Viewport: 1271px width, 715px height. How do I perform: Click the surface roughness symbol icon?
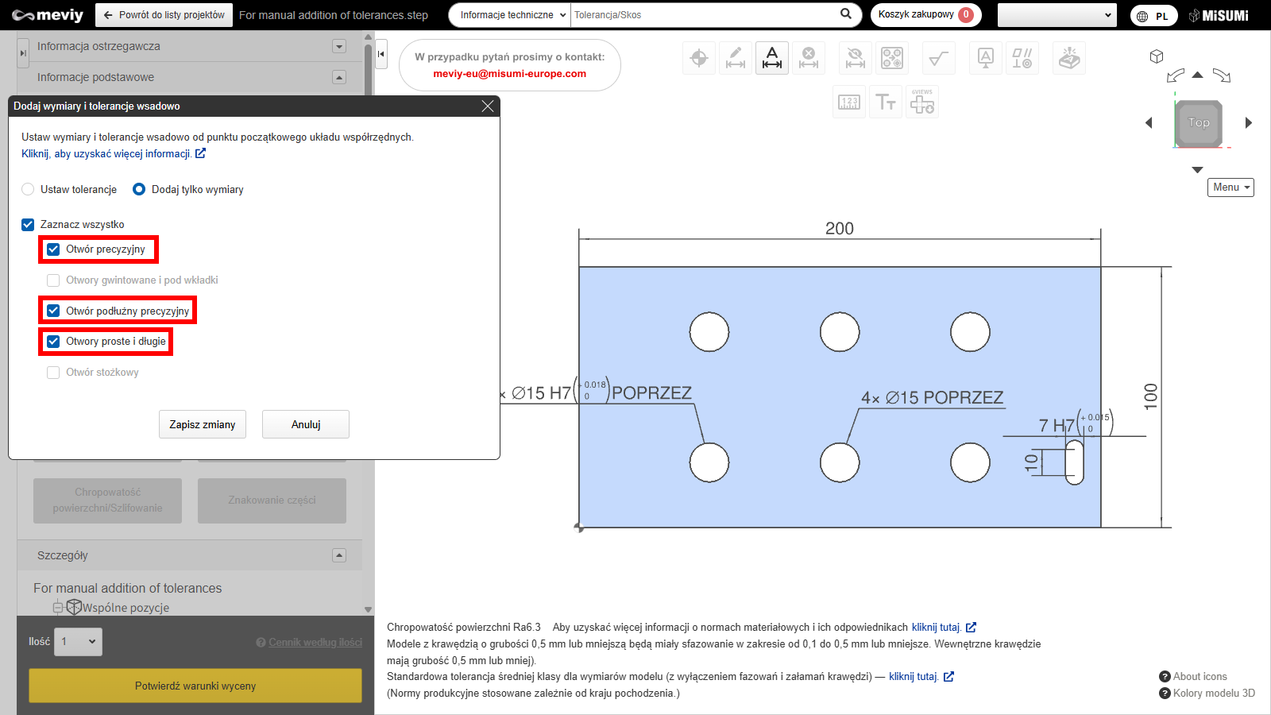938,58
